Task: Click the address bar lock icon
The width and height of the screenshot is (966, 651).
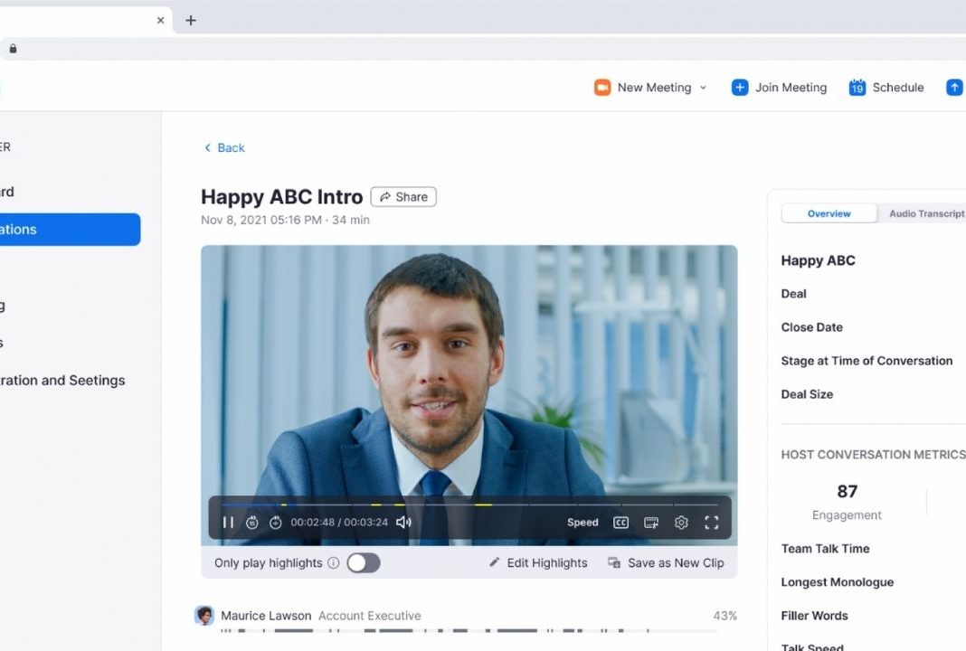Action: click(13, 49)
